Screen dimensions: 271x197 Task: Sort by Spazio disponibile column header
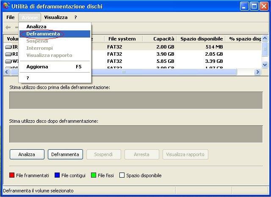coord(201,39)
